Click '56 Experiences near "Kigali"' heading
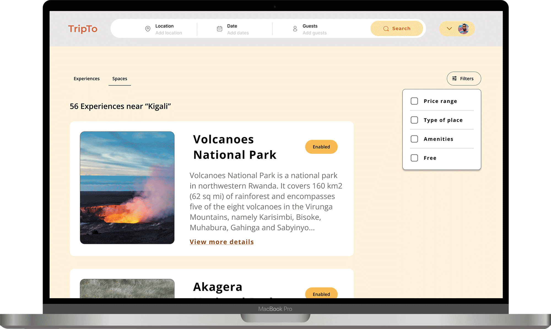 click(120, 106)
